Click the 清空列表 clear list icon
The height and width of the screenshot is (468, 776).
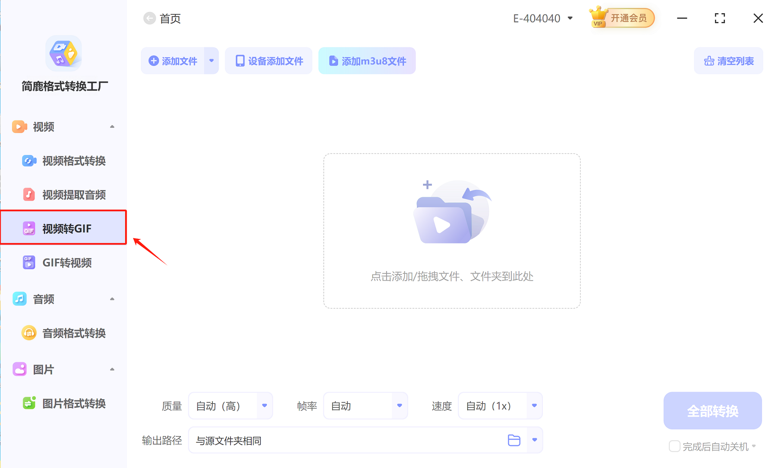[709, 61]
